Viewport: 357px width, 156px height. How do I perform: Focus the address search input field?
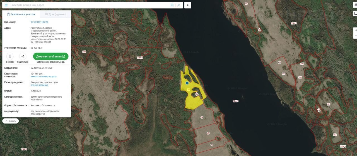tap(91, 5)
